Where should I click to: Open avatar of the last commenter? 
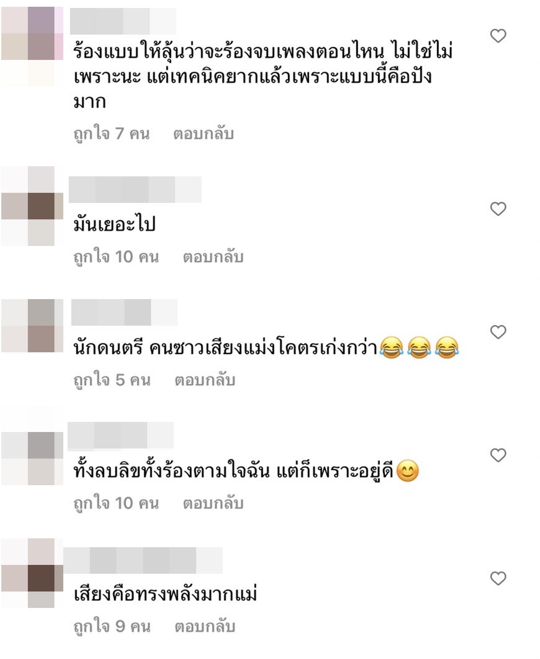coord(32,573)
